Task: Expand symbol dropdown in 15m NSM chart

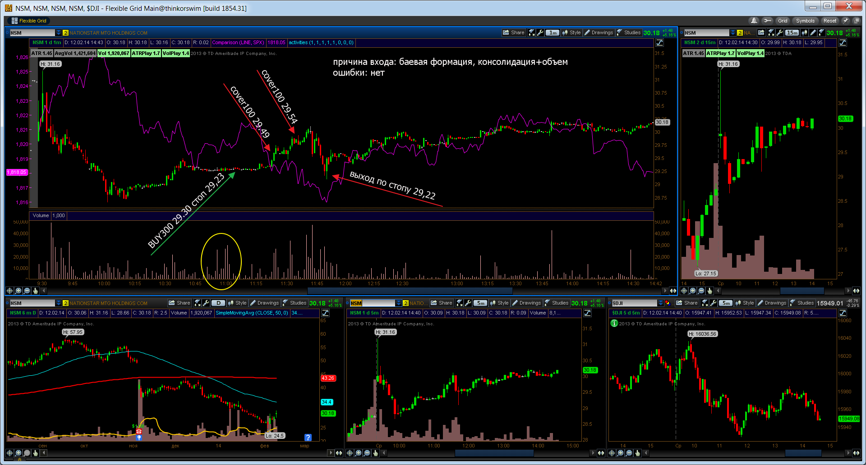Action: click(732, 32)
